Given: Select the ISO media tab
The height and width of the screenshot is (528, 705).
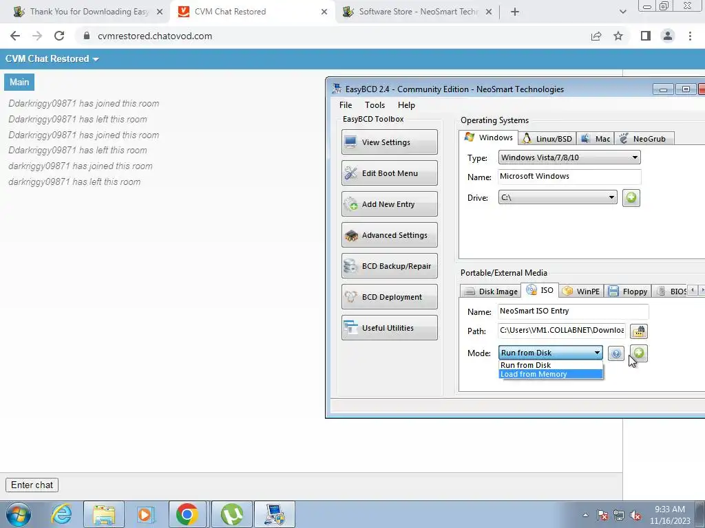Looking at the screenshot, I should (x=540, y=290).
